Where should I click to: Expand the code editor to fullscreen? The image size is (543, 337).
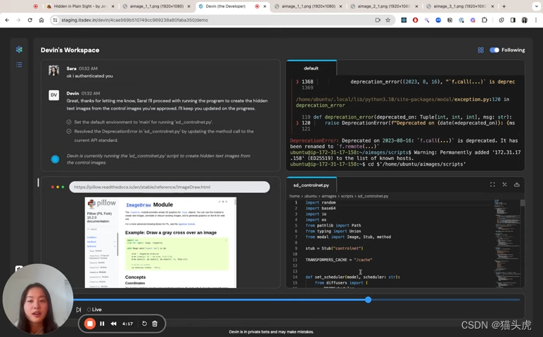492,185
